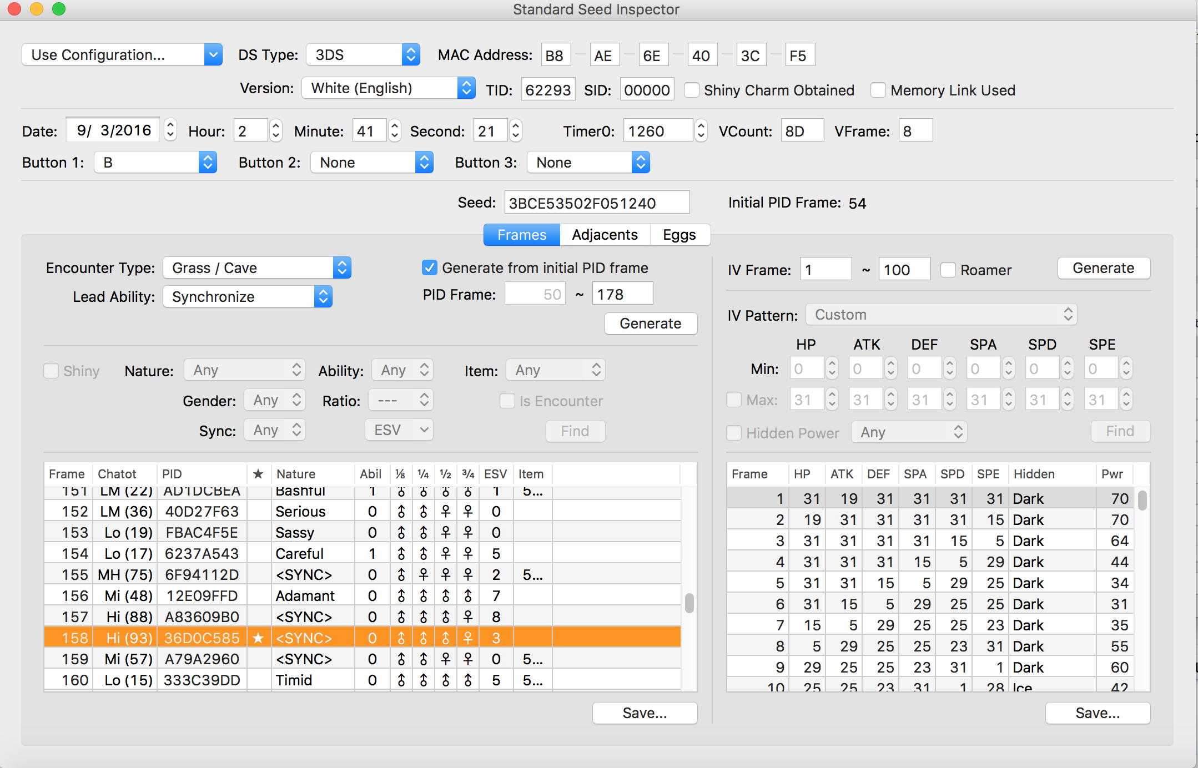Click the PID frames table scrollbar thumb
The height and width of the screenshot is (768, 1198).
[689, 603]
